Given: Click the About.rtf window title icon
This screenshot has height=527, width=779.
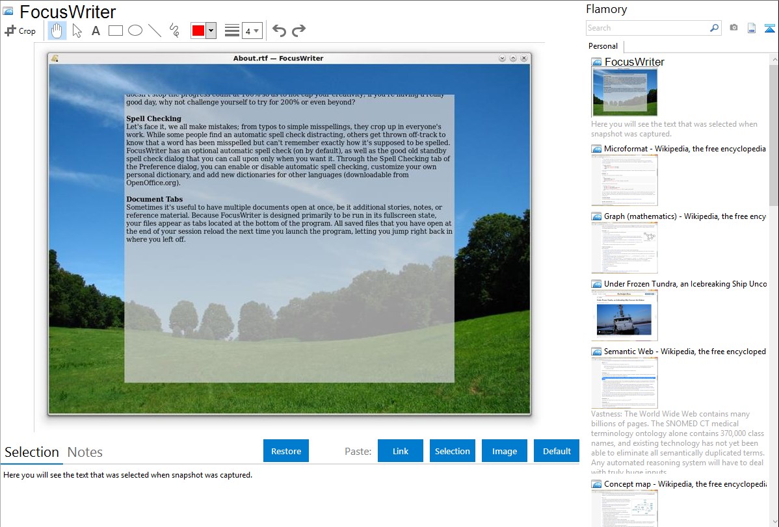Looking at the screenshot, I should point(55,58).
